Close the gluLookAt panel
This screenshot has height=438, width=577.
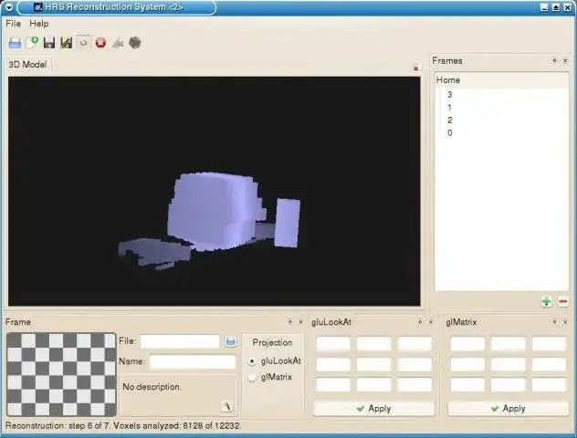[431, 322]
